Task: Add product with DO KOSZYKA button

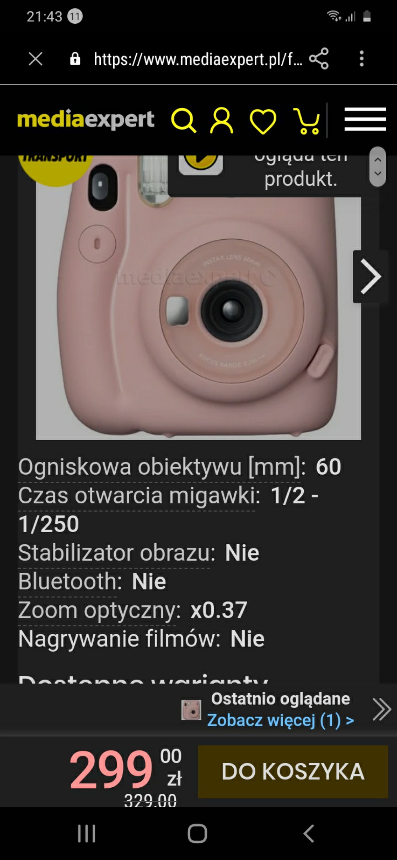Action: 293,772
